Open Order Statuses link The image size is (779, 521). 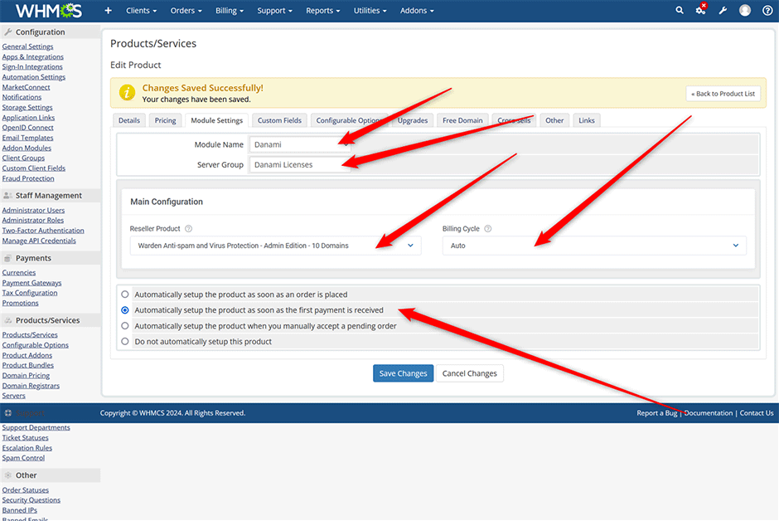tap(26, 490)
